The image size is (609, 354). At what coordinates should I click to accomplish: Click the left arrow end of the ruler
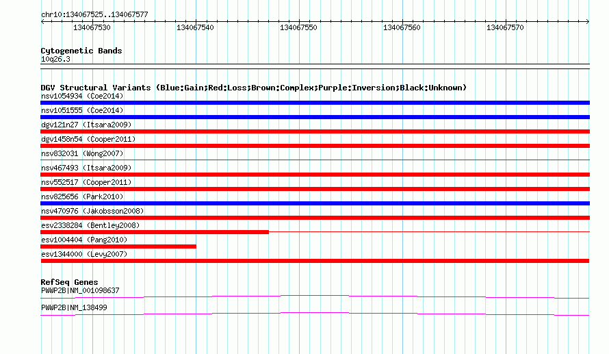(x=42, y=22)
